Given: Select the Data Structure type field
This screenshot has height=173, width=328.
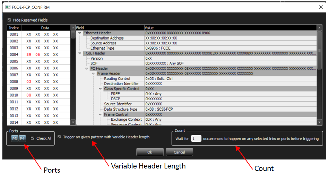Looking at the screenshot, I should pyautogui.click(x=210, y=109).
